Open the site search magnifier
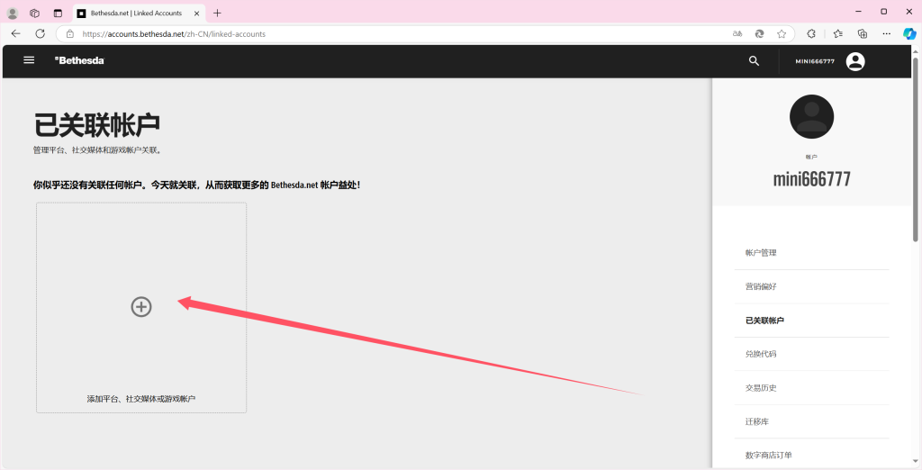The image size is (922, 470). tap(754, 60)
